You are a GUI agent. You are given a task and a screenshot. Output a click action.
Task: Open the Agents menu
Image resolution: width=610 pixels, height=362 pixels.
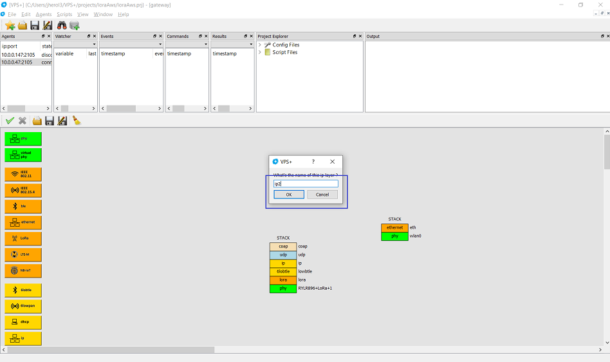click(x=44, y=14)
